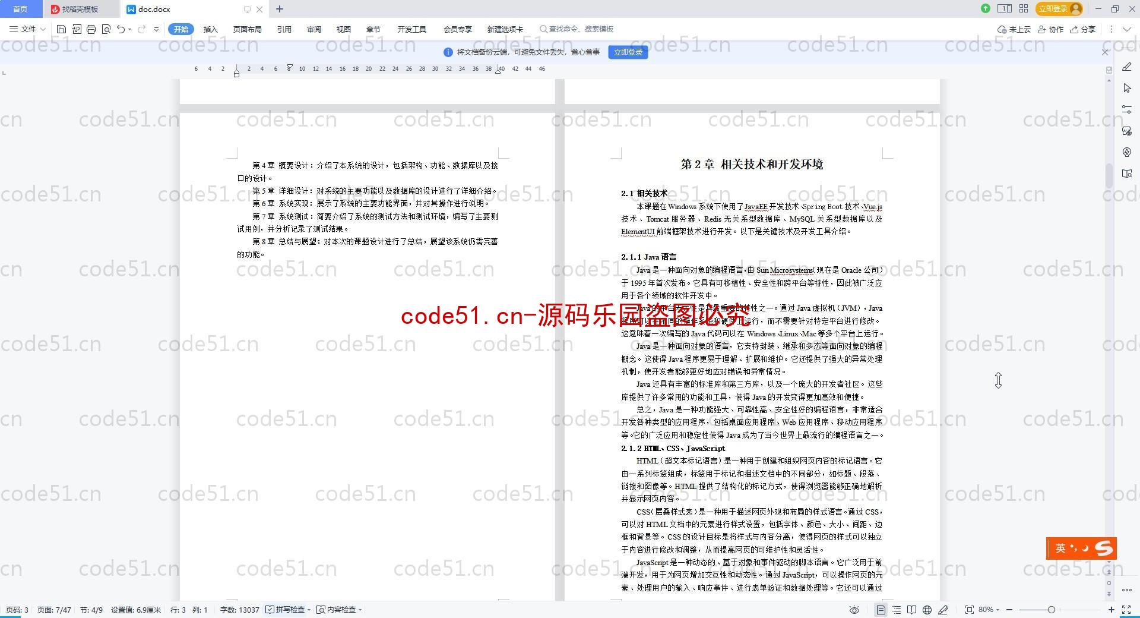Switch to the 首页 home tab

pos(20,9)
